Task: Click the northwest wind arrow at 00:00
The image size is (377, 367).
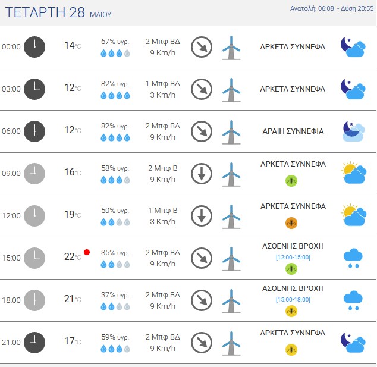Action: tap(202, 47)
